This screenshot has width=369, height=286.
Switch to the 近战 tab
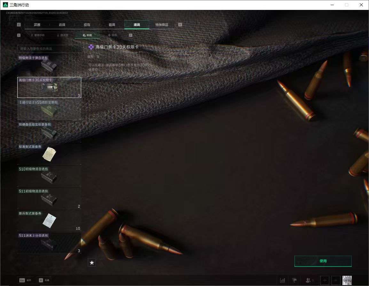(62, 25)
